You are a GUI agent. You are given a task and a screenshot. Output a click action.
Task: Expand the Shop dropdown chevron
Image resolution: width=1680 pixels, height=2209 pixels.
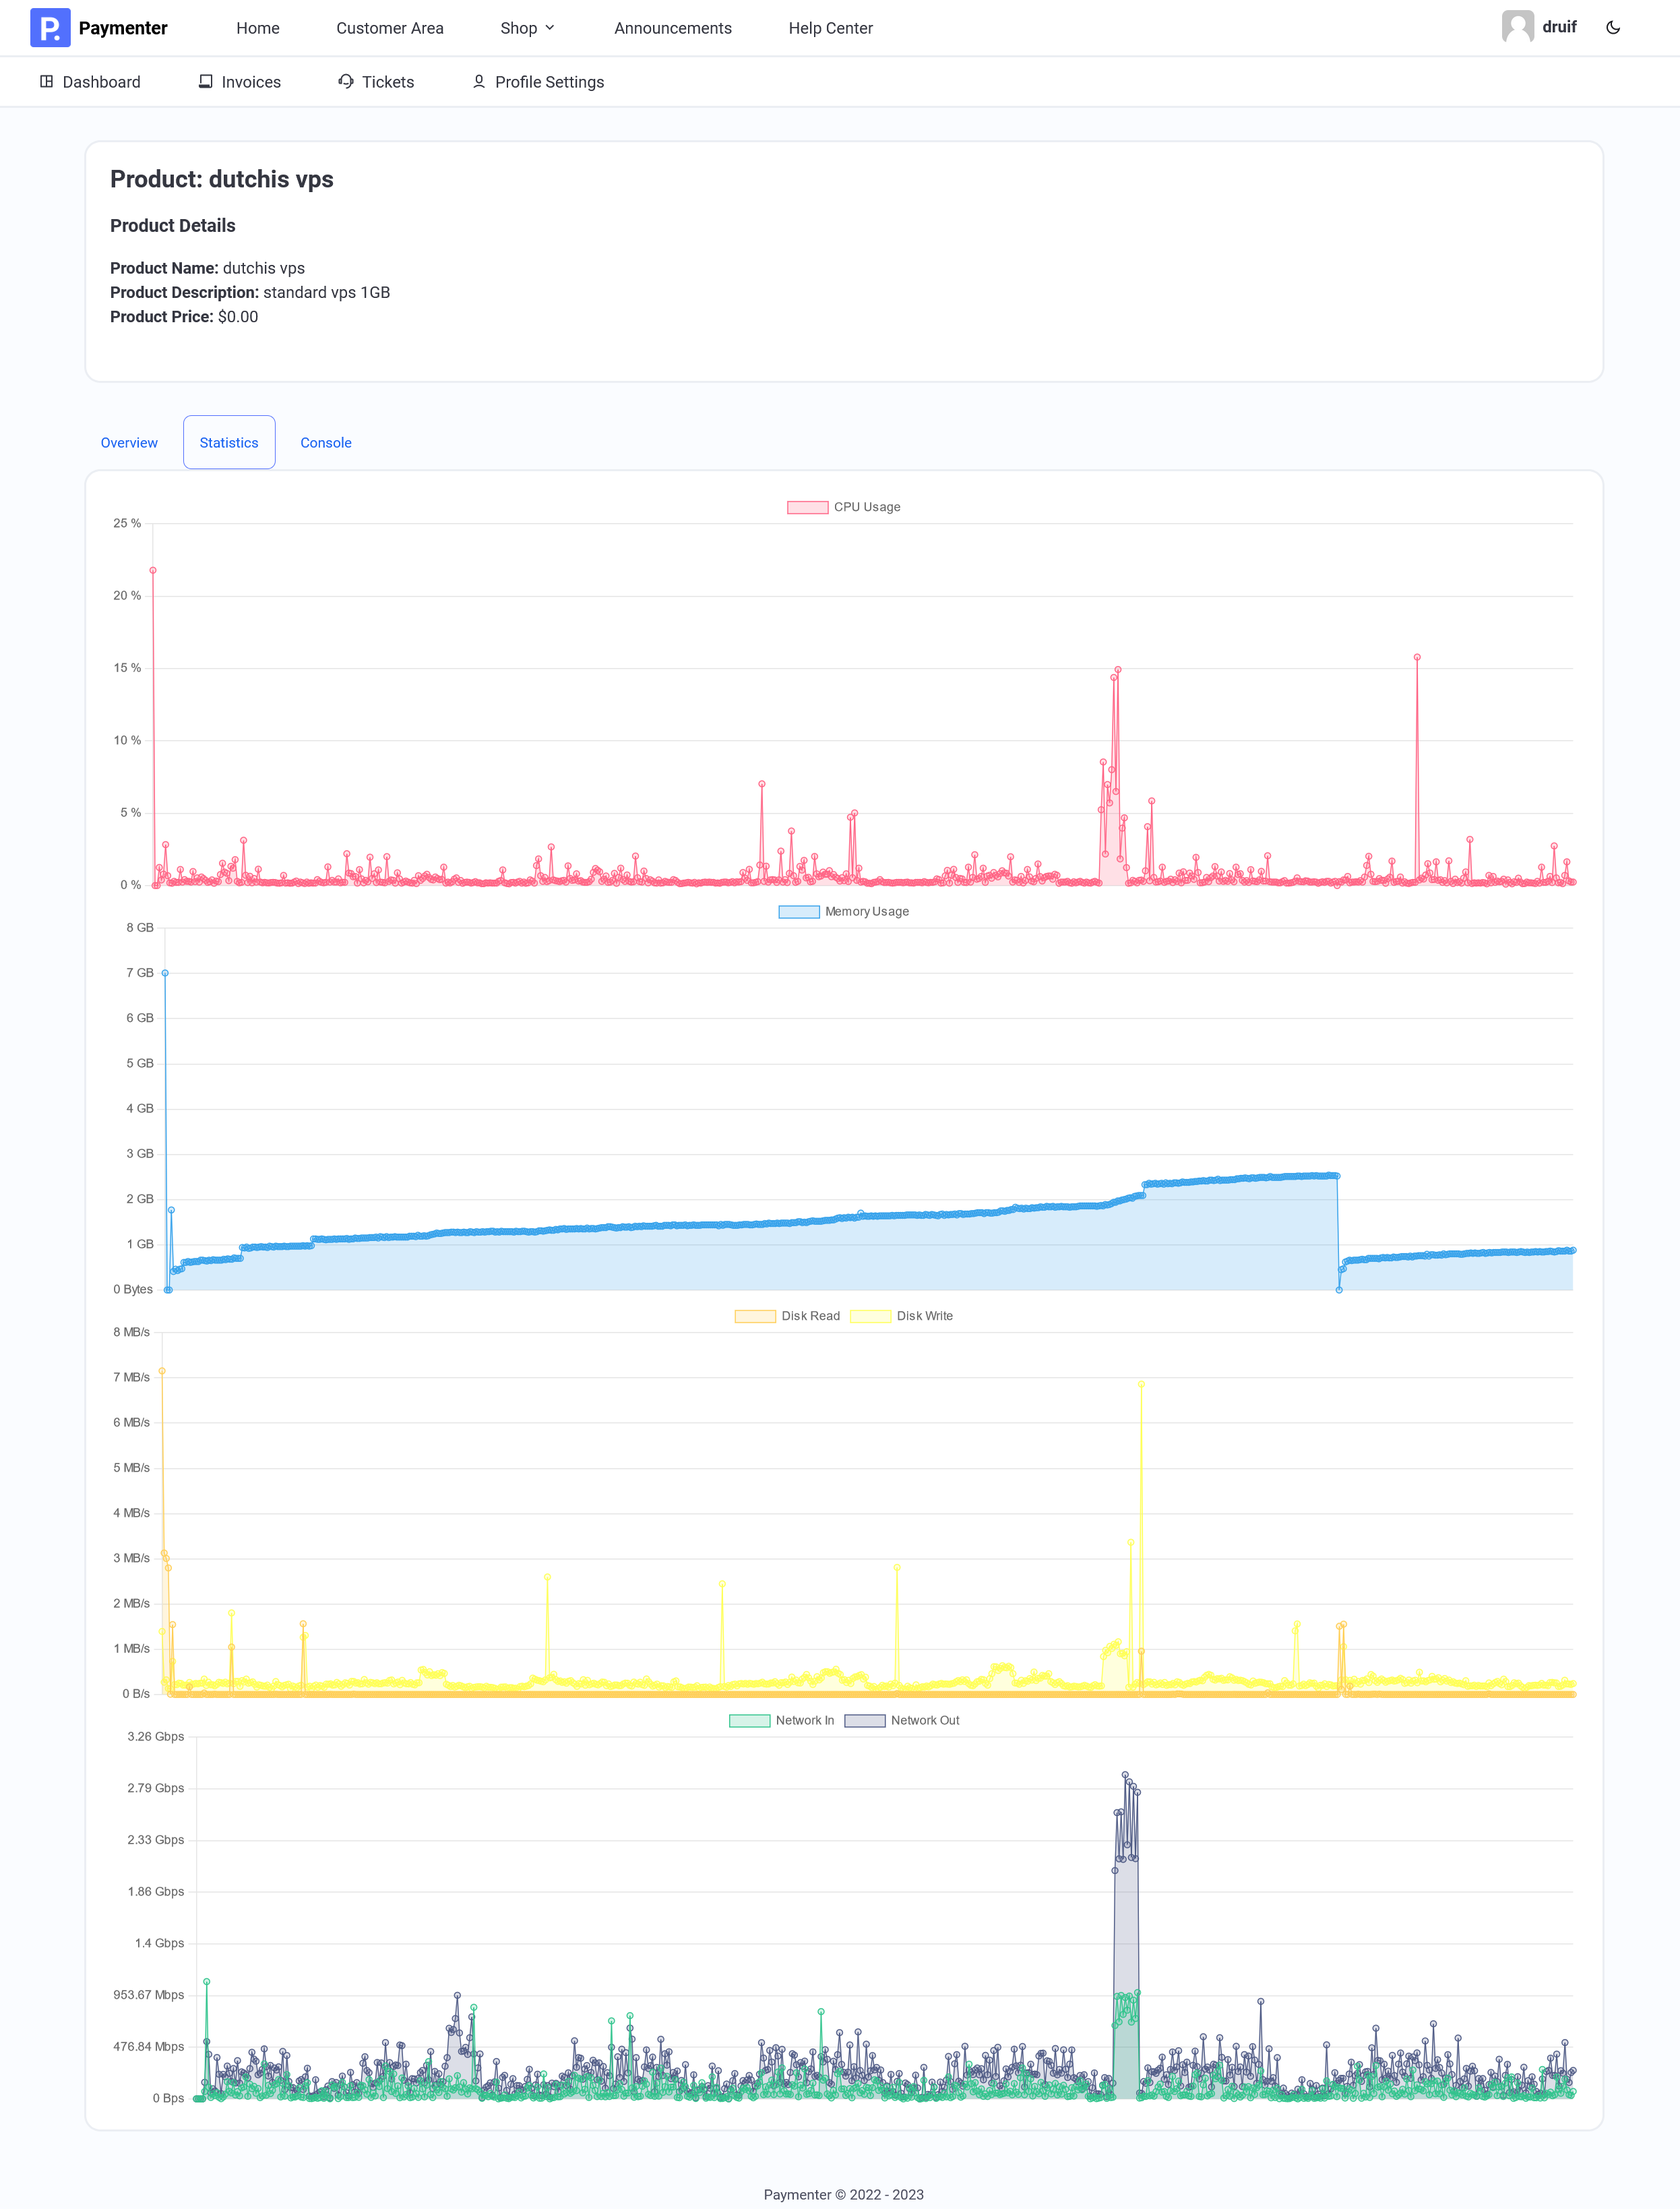pyautogui.click(x=550, y=28)
